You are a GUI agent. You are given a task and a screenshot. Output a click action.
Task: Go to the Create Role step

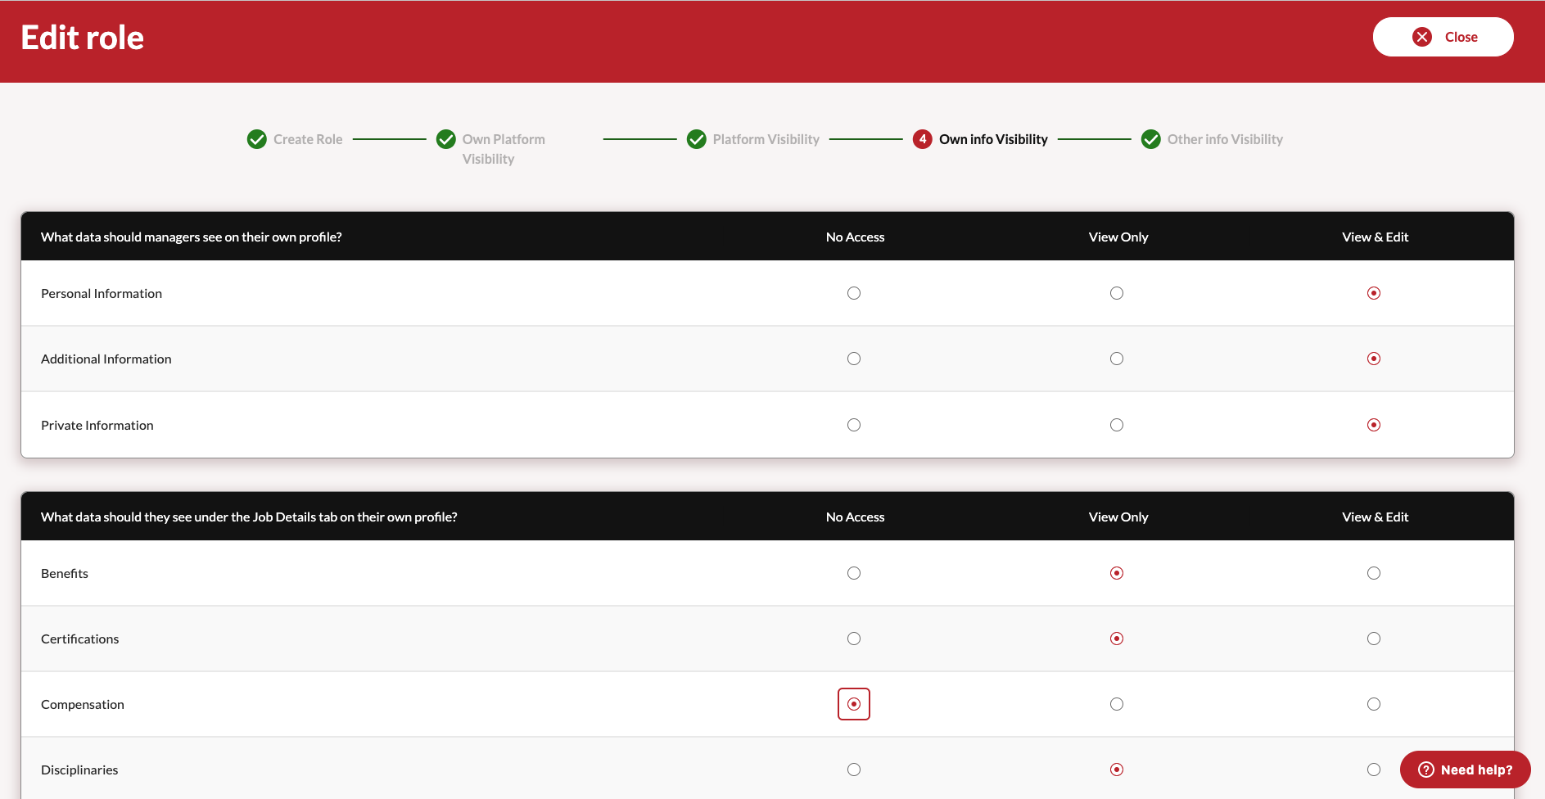308,139
